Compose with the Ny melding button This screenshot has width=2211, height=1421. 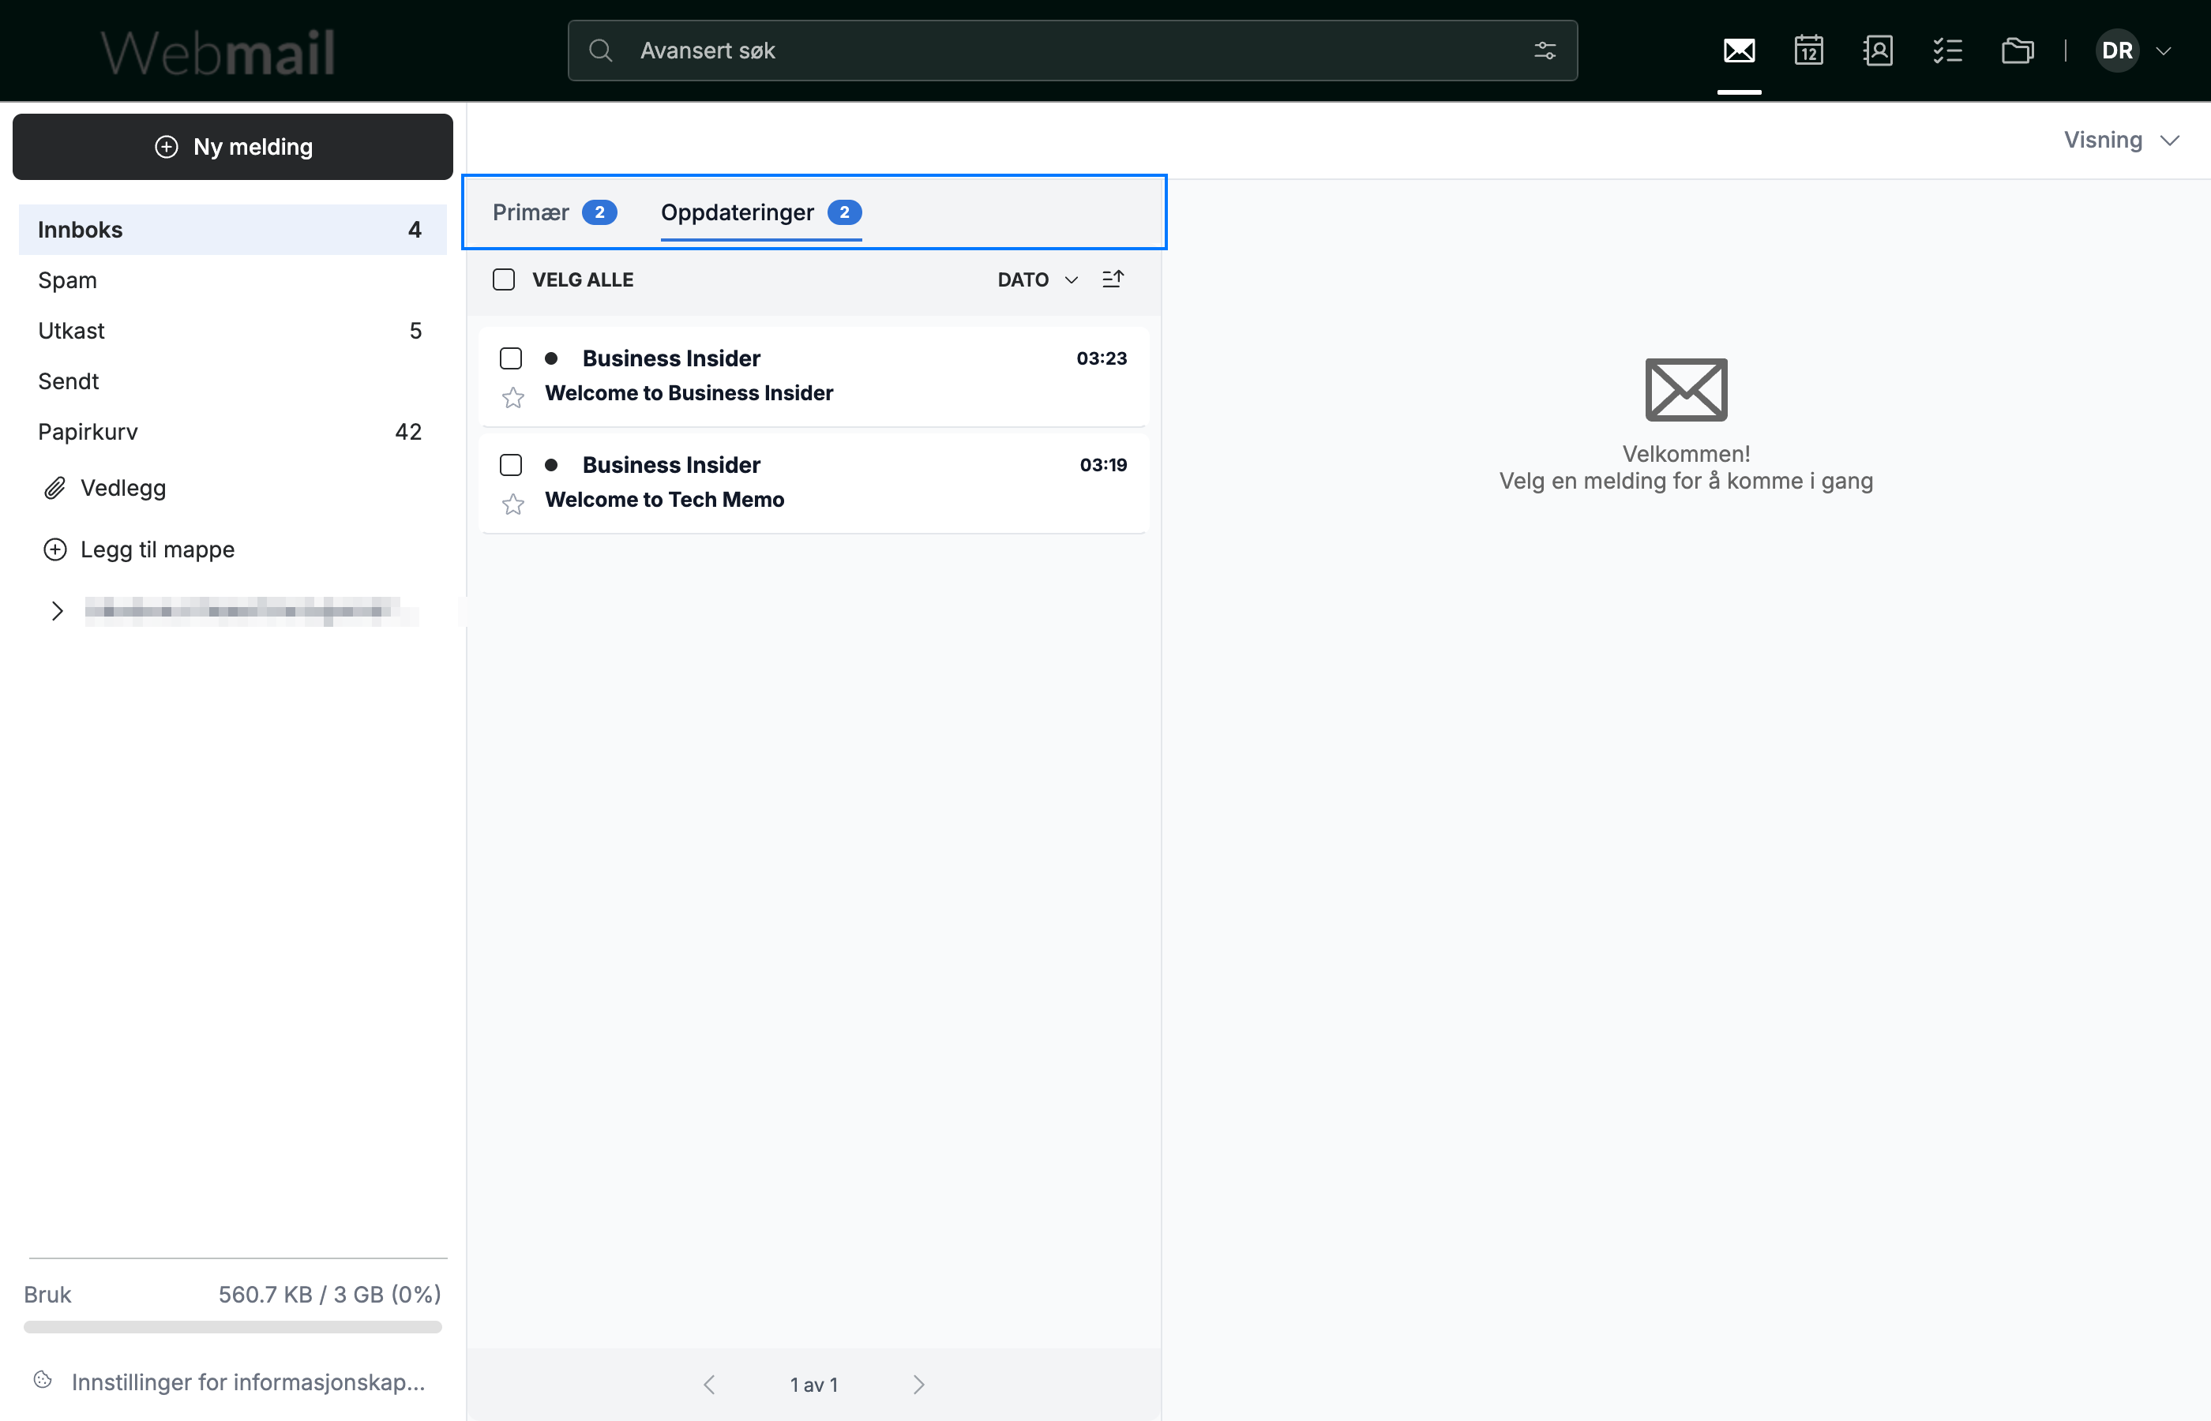(x=232, y=147)
